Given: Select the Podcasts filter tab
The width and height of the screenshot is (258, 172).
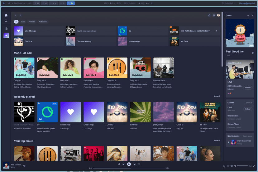Looking at the screenshot, I should [32, 22].
